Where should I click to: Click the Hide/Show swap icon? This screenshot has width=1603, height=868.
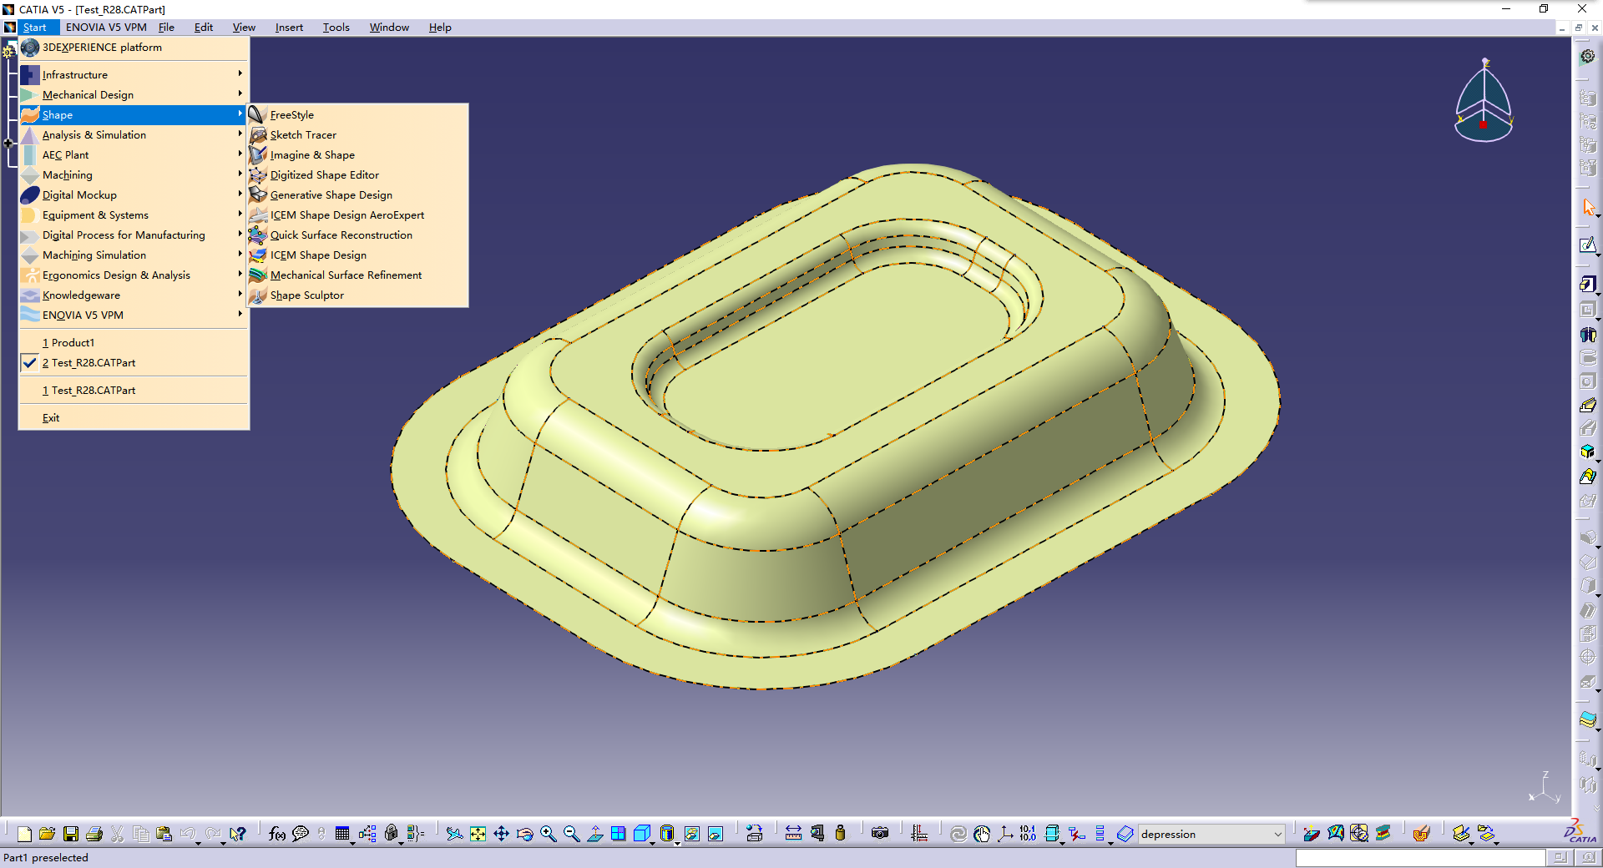coord(692,834)
